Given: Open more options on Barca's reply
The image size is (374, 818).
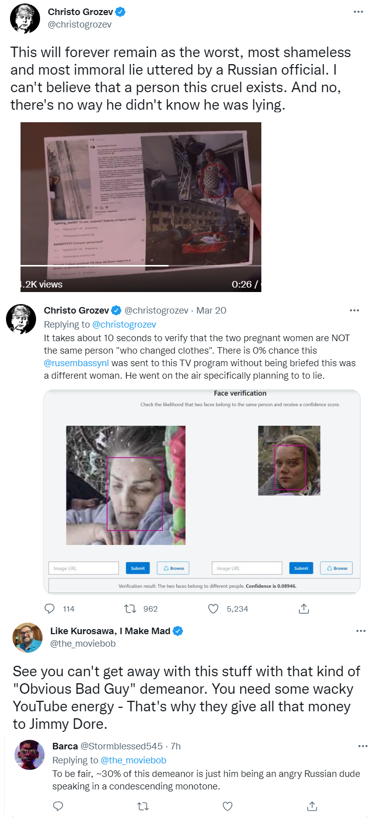Looking at the screenshot, I should pyautogui.click(x=363, y=746).
